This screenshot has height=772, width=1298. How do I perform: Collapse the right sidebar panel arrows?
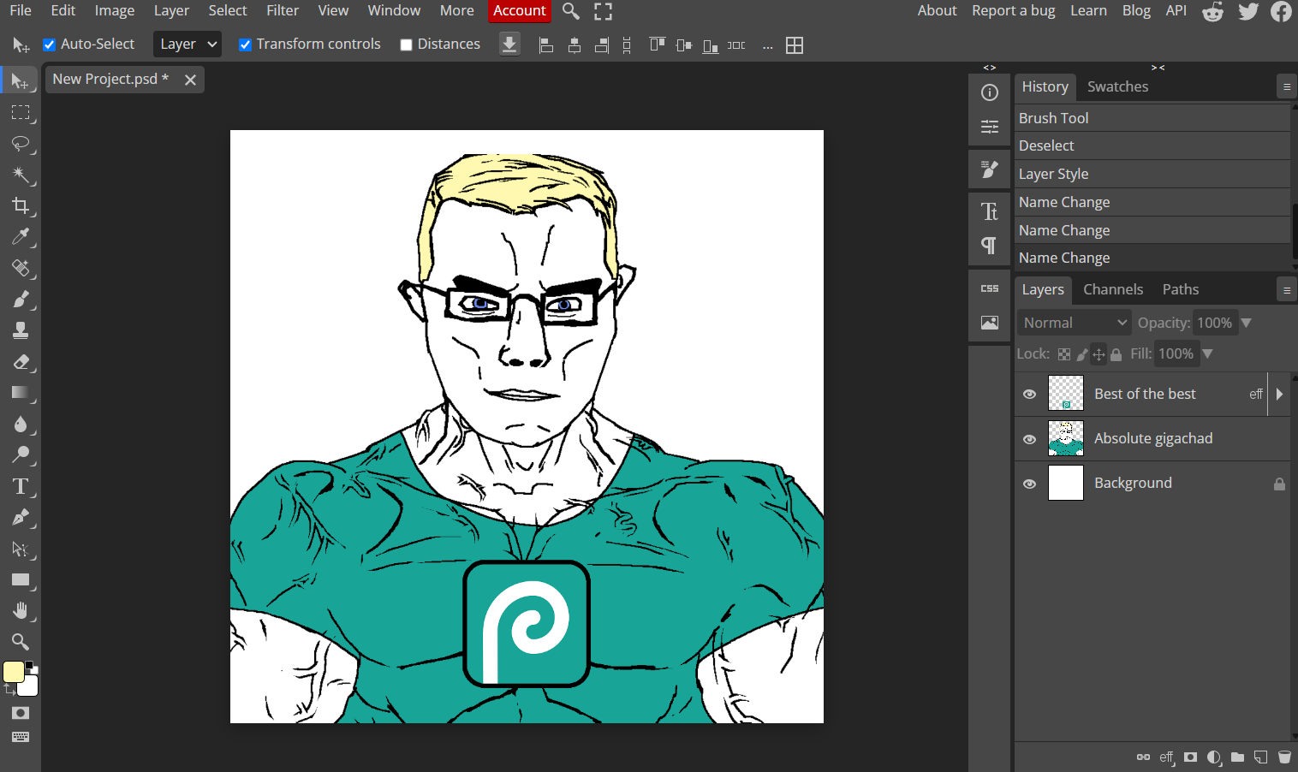pyautogui.click(x=1158, y=68)
